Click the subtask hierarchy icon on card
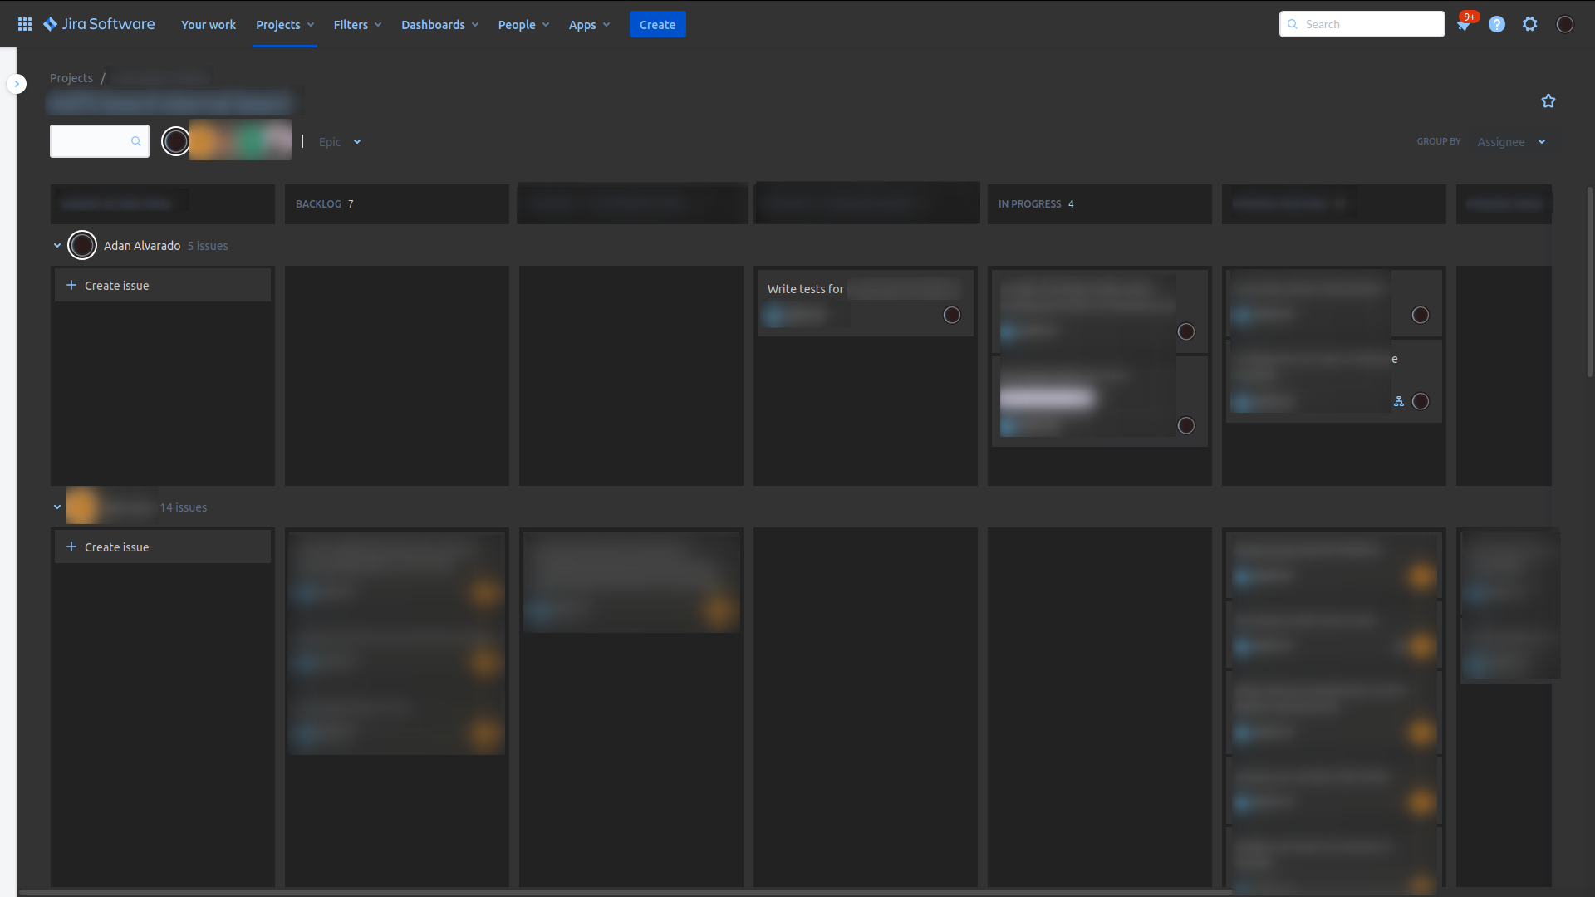 click(x=1399, y=402)
